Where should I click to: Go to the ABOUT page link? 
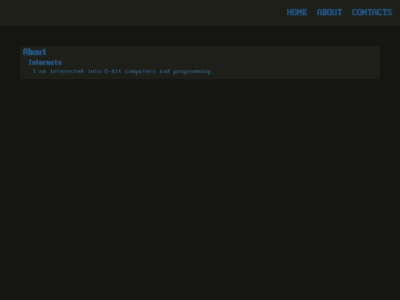pos(329,13)
